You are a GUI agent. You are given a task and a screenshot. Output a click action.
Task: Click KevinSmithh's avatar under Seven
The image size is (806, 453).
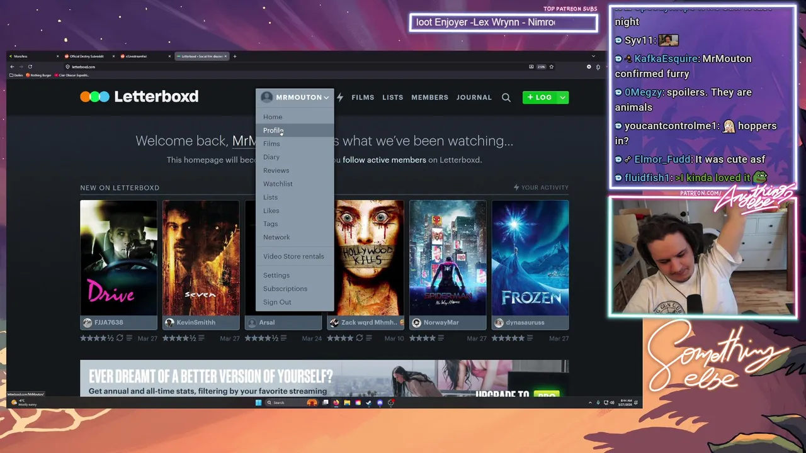[169, 322]
